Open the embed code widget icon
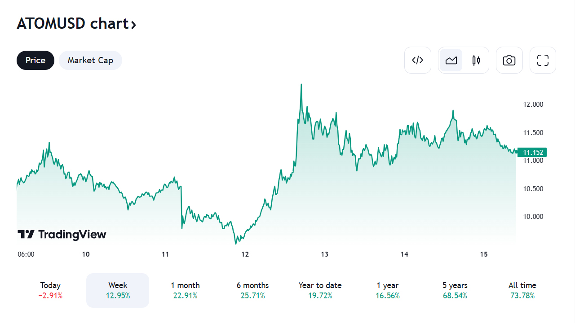The width and height of the screenshot is (575, 323). coord(418,60)
